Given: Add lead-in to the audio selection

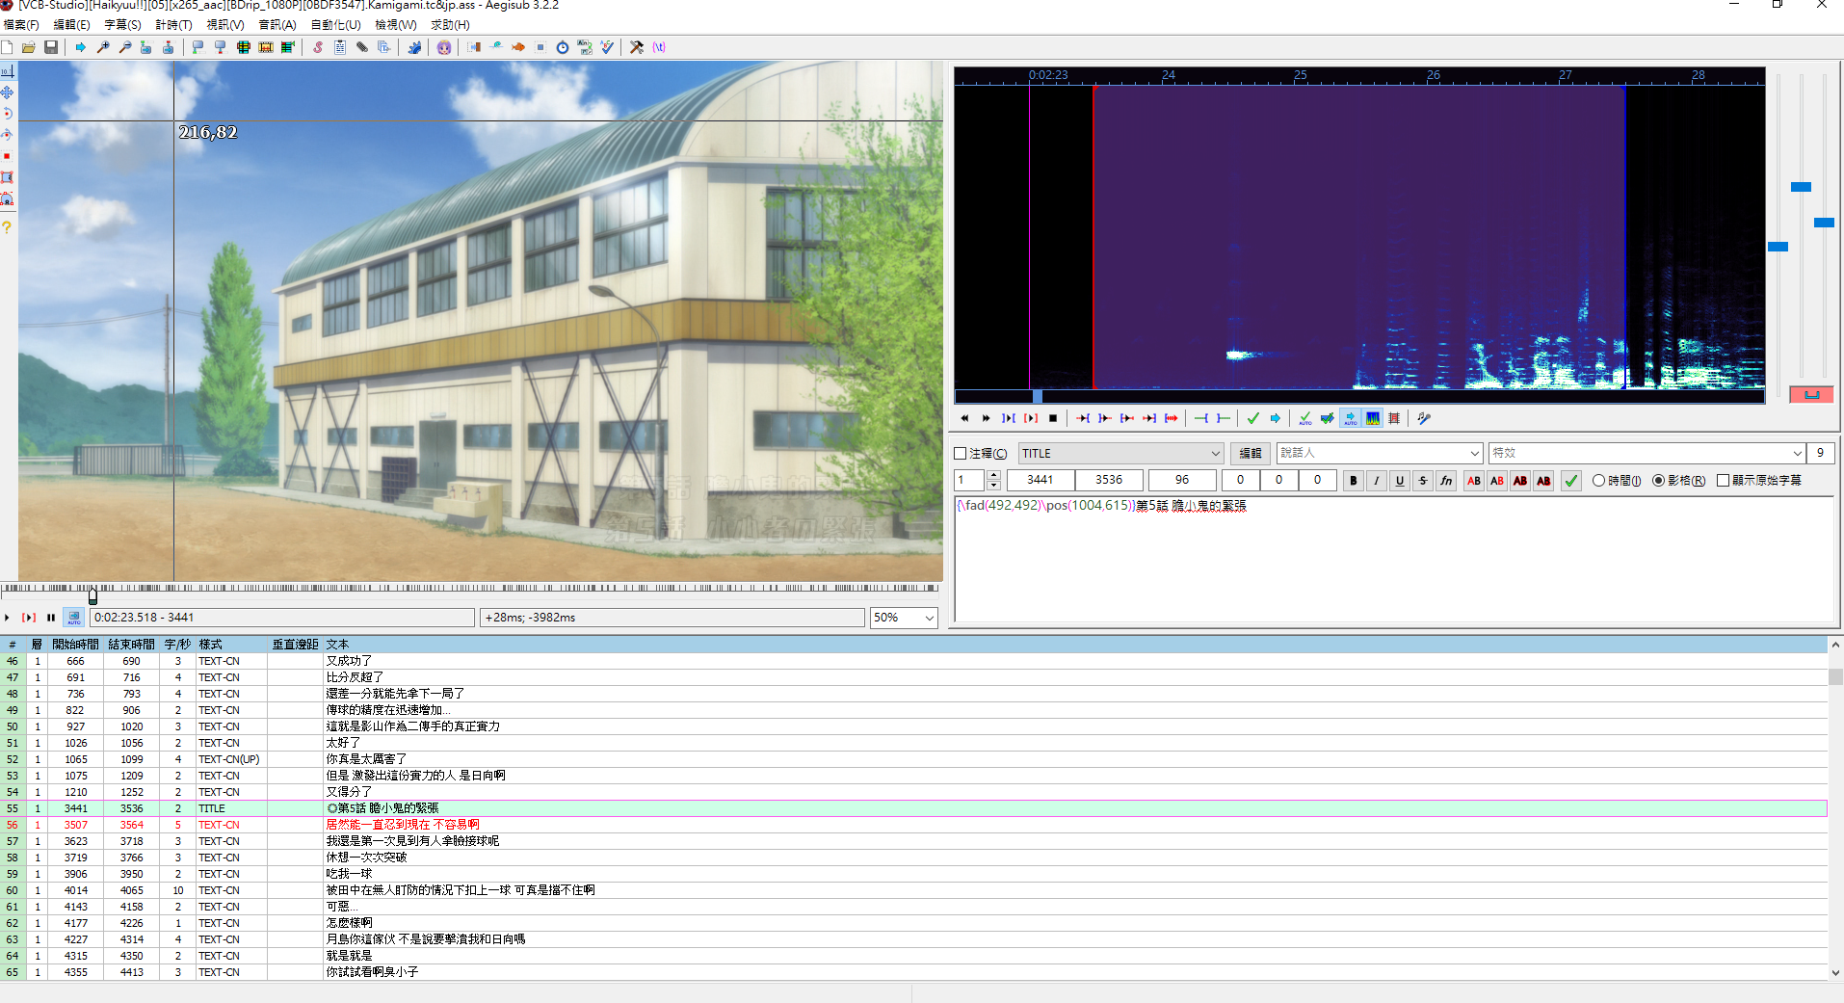Looking at the screenshot, I should [1201, 418].
